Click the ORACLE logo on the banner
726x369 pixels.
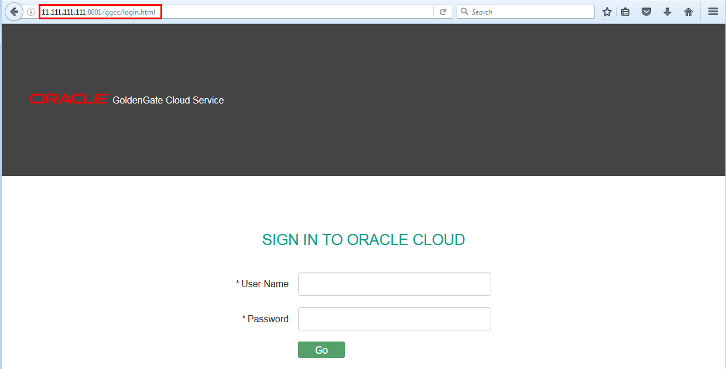coord(68,98)
